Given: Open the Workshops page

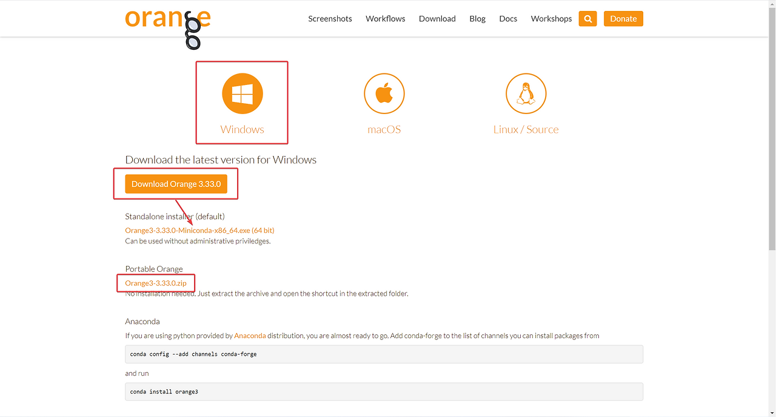Looking at the screenshot, I should click(551, 19).
